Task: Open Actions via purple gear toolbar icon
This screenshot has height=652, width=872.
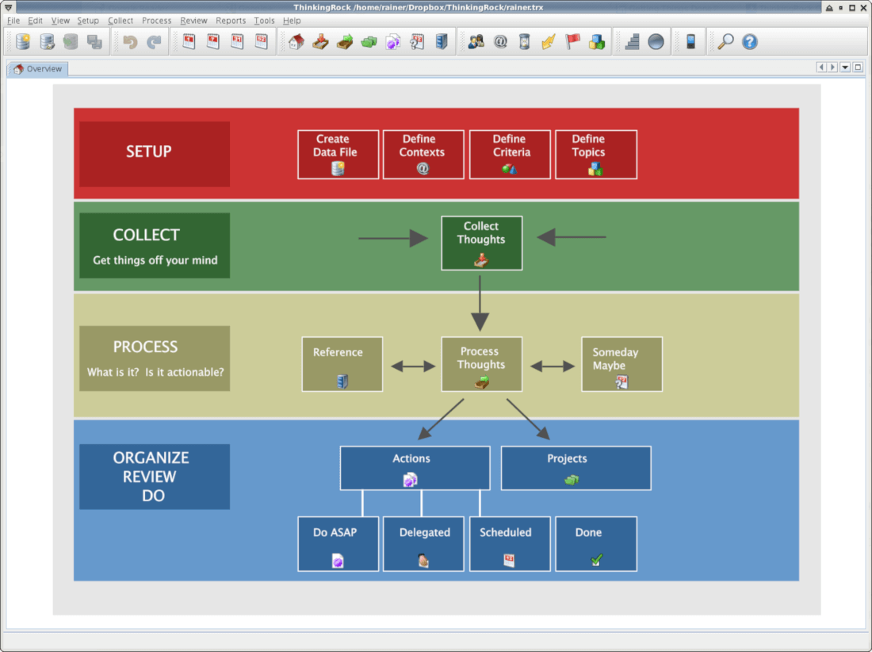Action: tap(393, 42)
